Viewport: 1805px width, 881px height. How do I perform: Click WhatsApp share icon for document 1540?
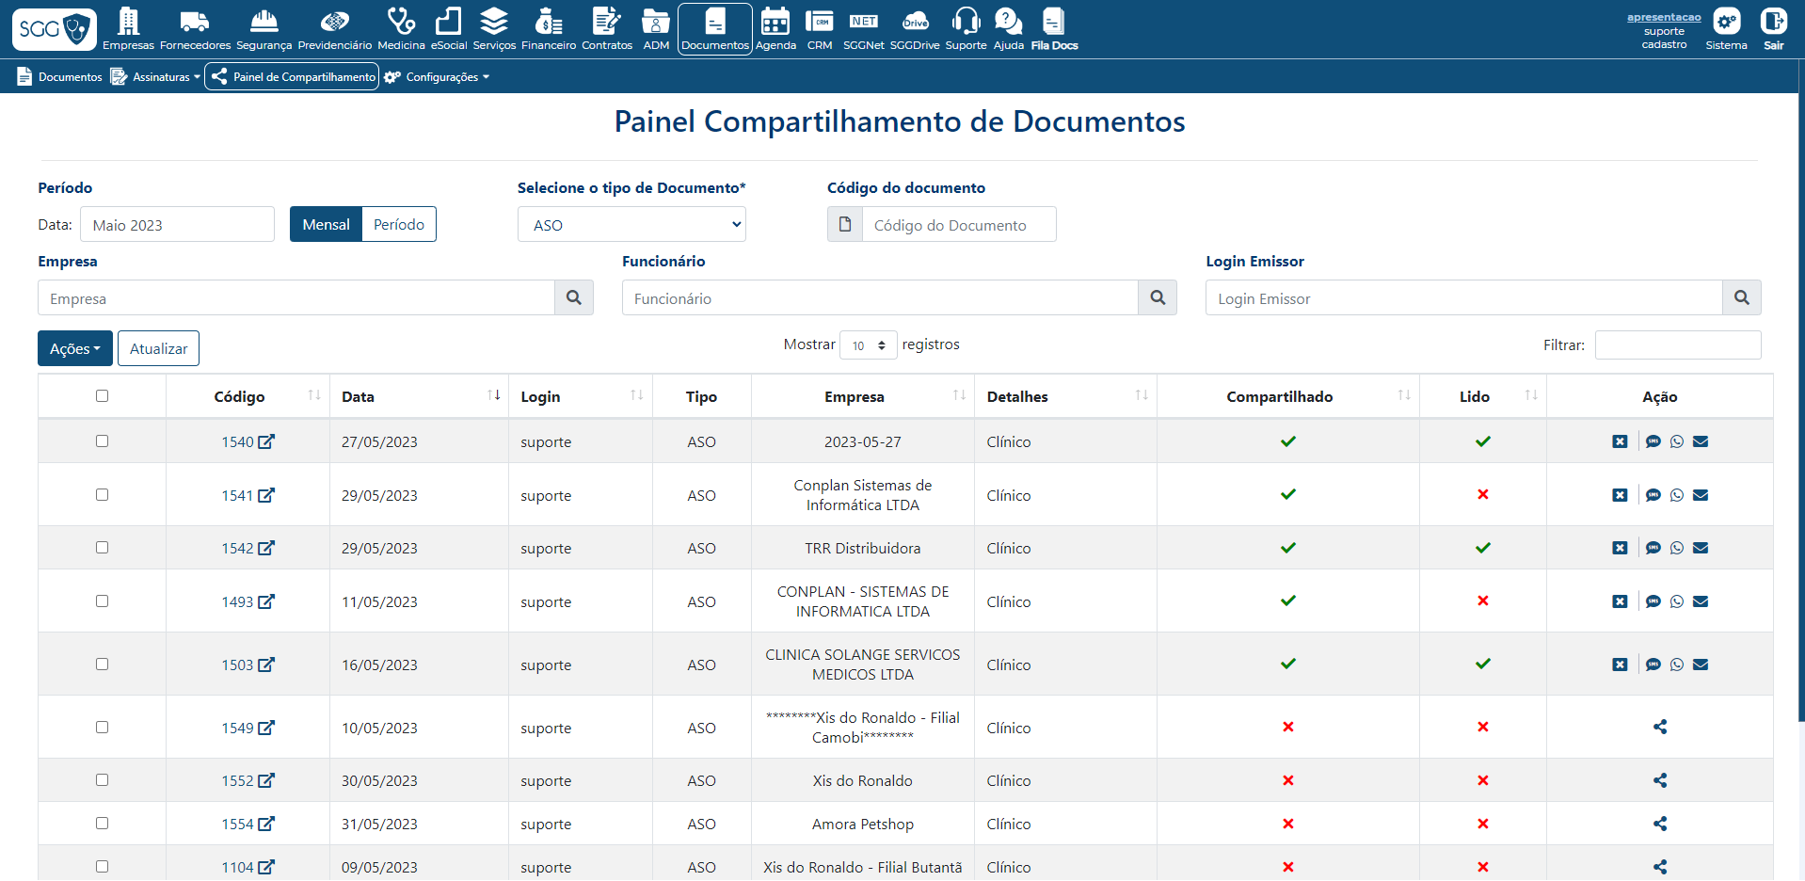1677,441
